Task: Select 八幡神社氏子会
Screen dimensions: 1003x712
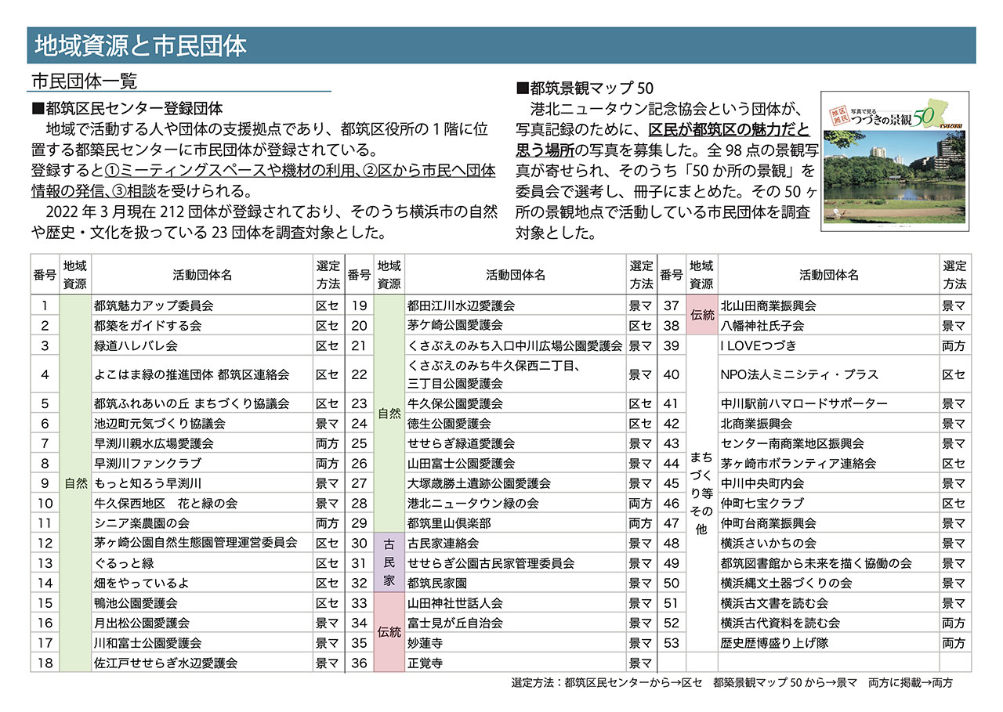Action: (762, 325)
